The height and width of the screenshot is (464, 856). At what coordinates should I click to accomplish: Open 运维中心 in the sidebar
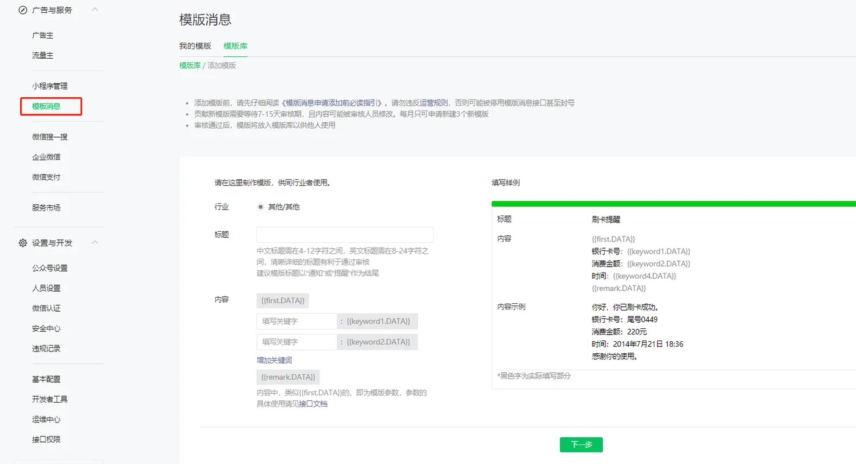46,419
